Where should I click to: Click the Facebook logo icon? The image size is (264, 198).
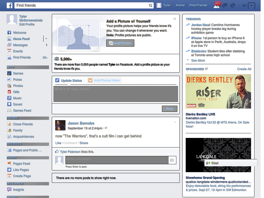(x=10, y=5)
